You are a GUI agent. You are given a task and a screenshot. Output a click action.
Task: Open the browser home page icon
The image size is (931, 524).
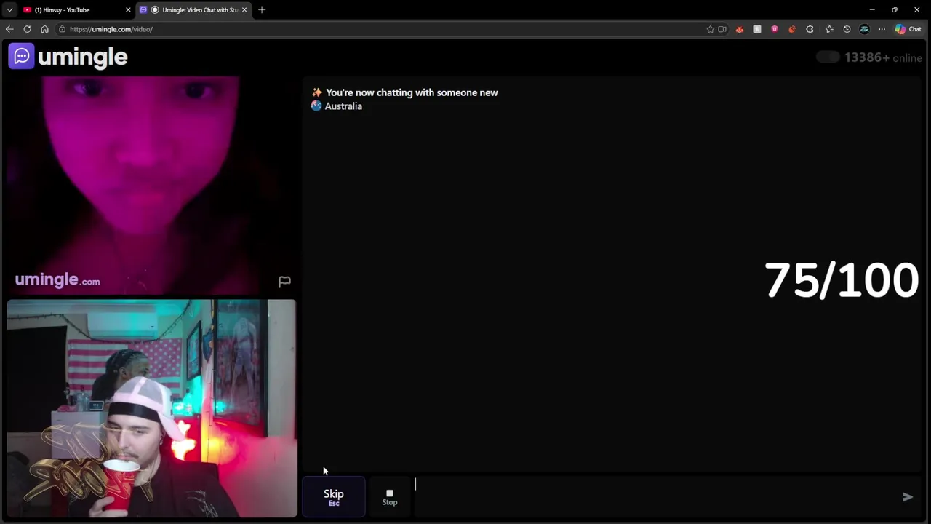click(x=44, y=29)
